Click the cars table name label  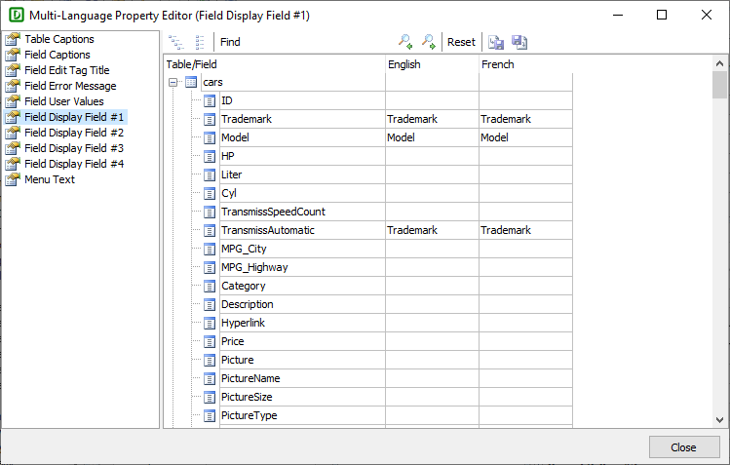[212, 83]
